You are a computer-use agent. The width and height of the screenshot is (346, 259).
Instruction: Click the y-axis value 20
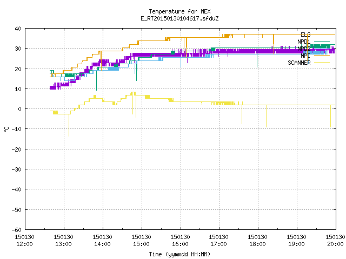click(18, 69)
